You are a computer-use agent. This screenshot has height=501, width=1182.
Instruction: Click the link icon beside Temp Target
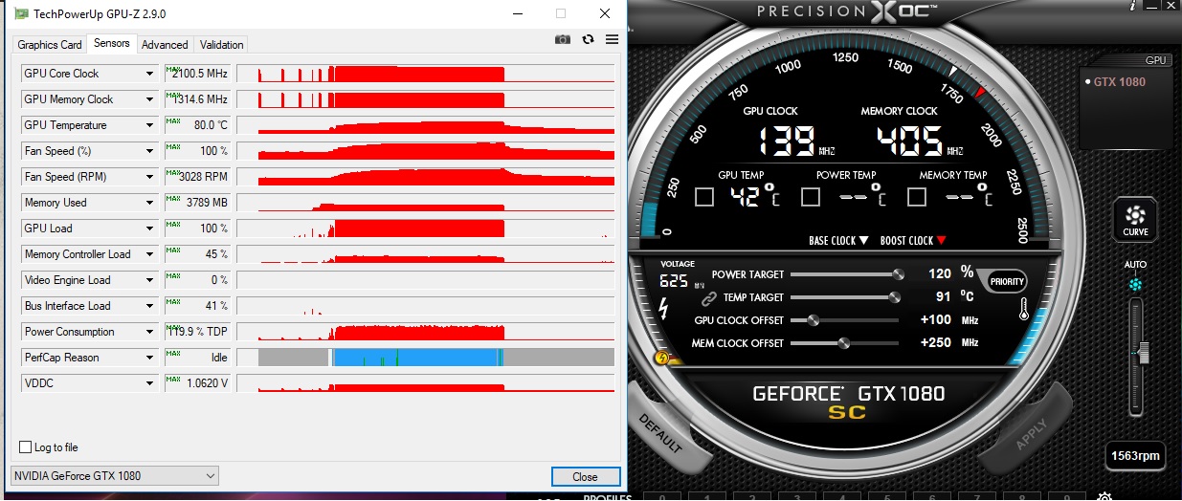(x=709, y=298)
